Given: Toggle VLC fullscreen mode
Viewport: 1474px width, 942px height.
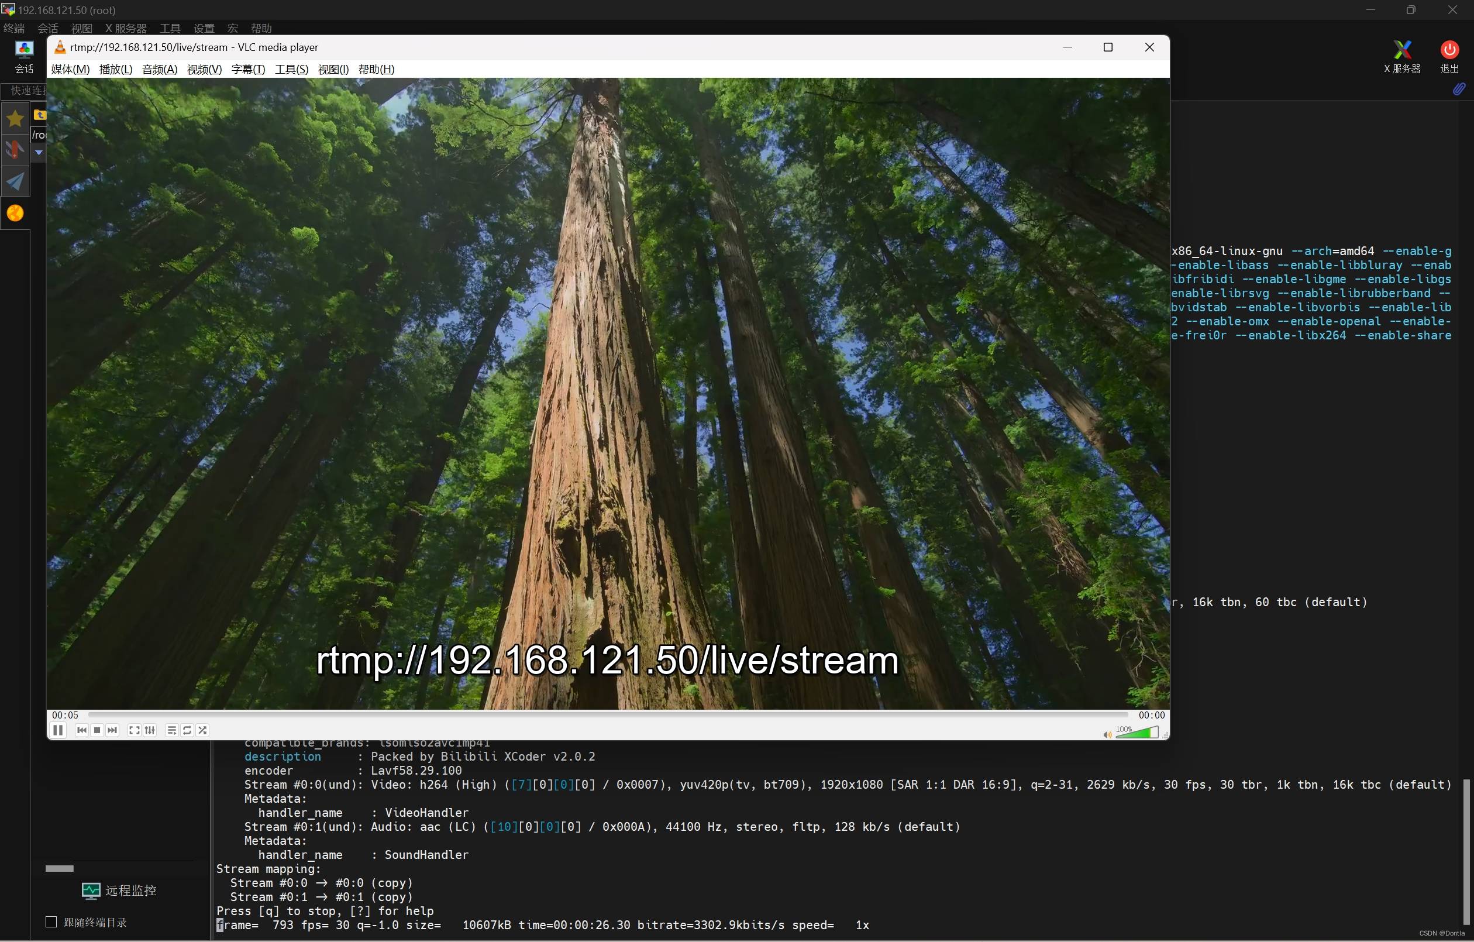Looking at the screenshot, I should (x=134, y=730).
